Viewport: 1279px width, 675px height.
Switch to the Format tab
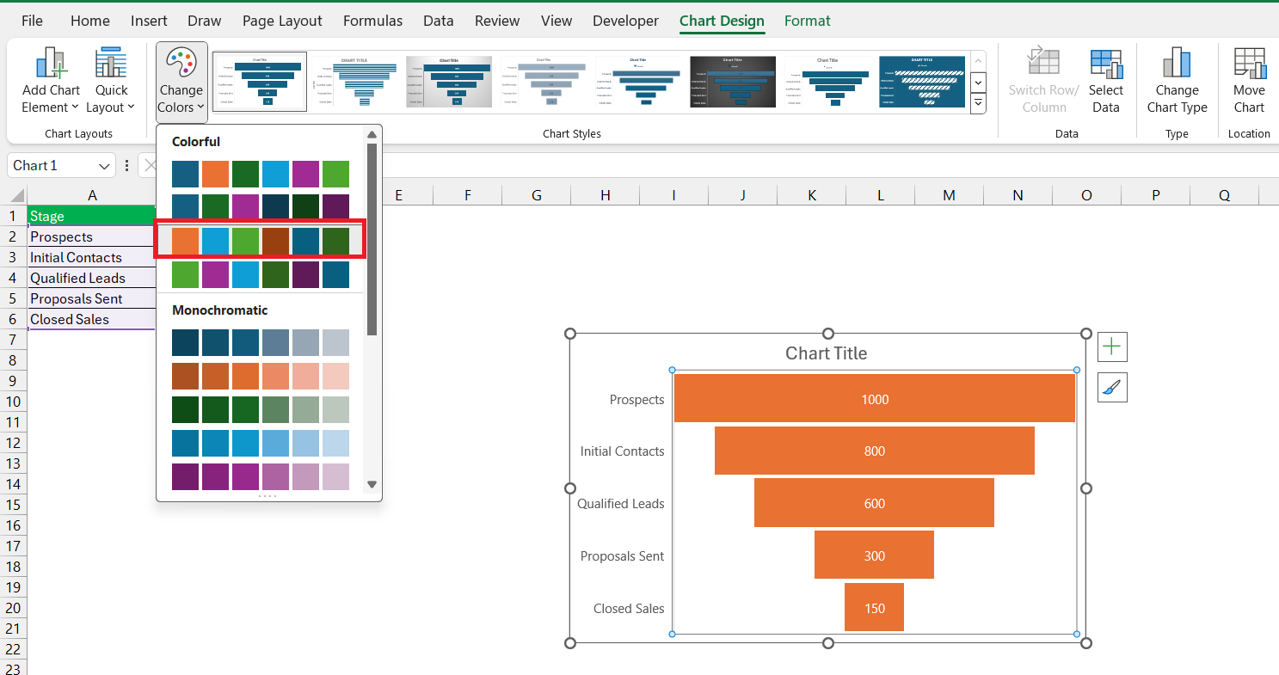(807, 21)
